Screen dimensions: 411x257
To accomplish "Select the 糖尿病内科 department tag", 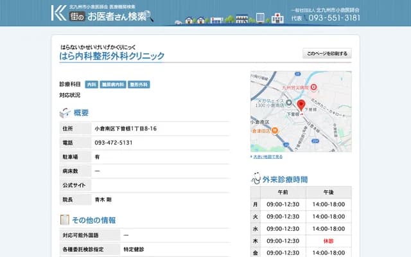I will click(x=114, y=84).
